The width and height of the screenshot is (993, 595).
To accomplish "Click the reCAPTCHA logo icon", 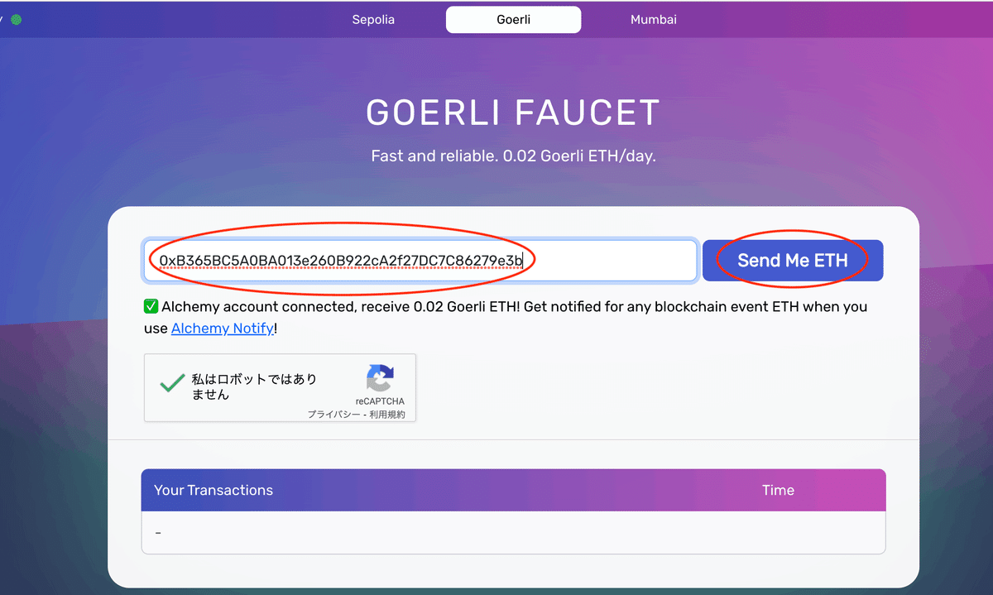I will (x=380, y=378).
